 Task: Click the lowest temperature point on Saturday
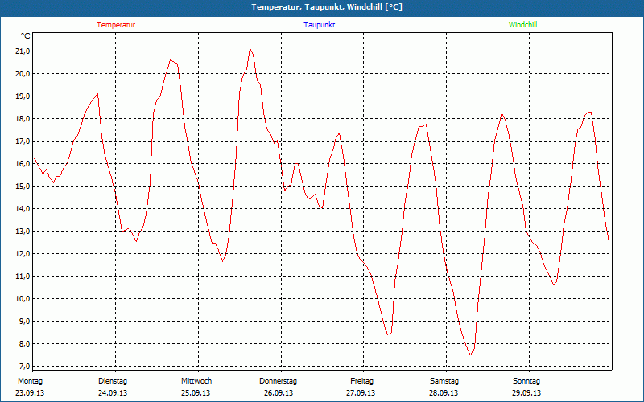click(471, 355)
